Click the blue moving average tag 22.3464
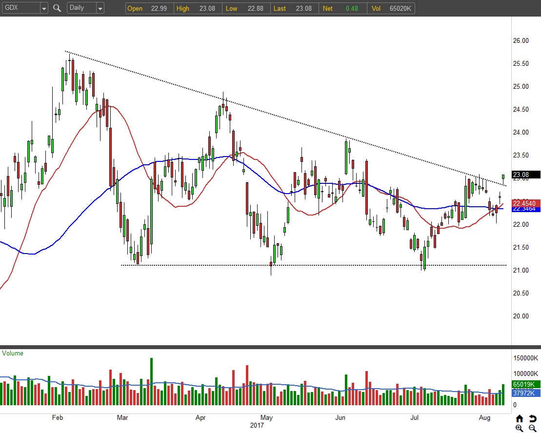 pos(526,209)
